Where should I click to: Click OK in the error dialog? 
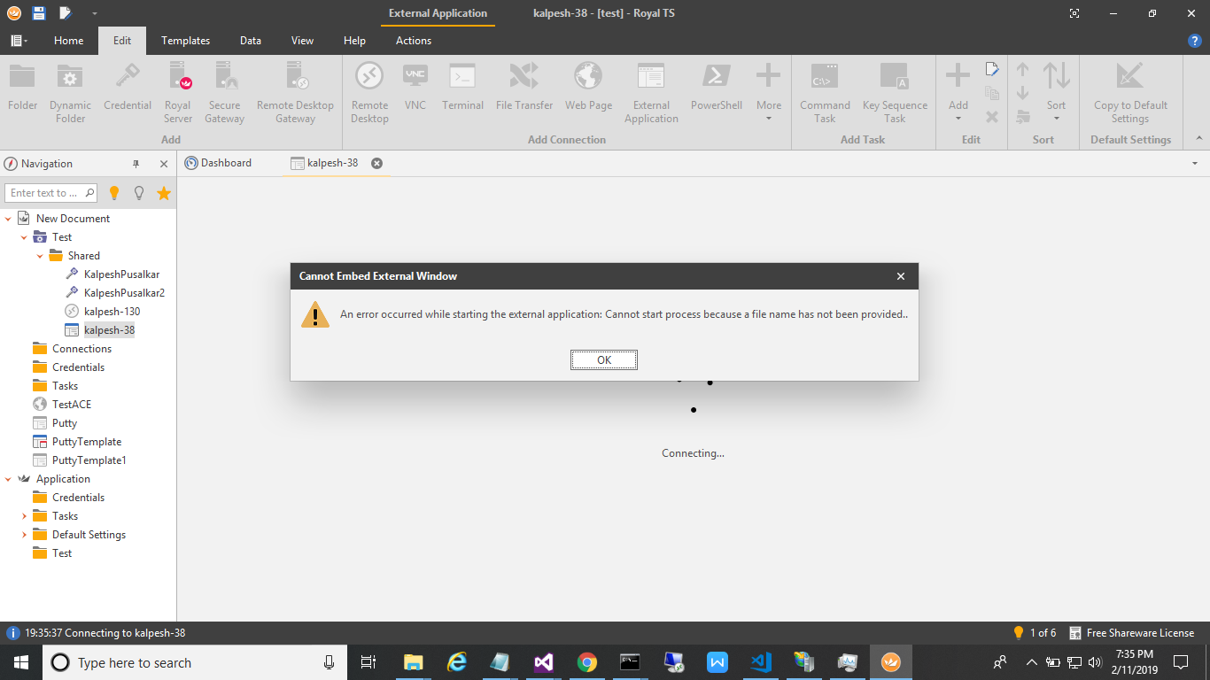click(x=603, y=359)
